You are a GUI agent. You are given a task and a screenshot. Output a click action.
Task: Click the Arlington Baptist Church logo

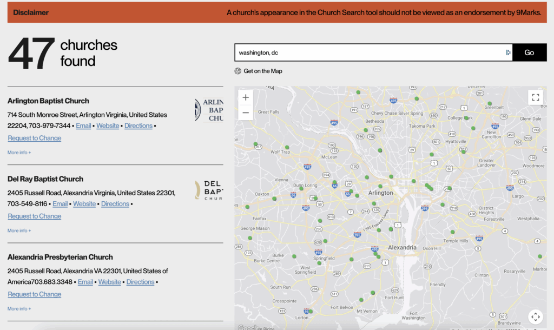(x=209, y=110)
